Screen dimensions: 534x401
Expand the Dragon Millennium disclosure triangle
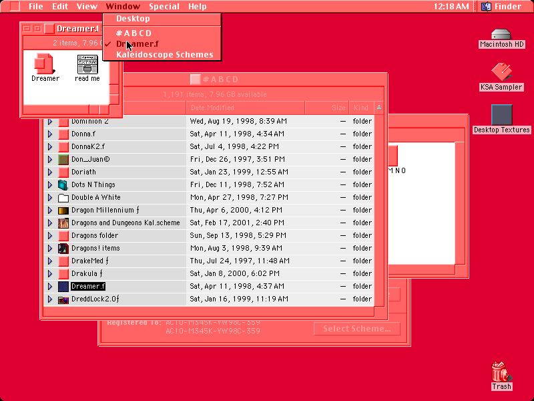[x=50, y=211]
